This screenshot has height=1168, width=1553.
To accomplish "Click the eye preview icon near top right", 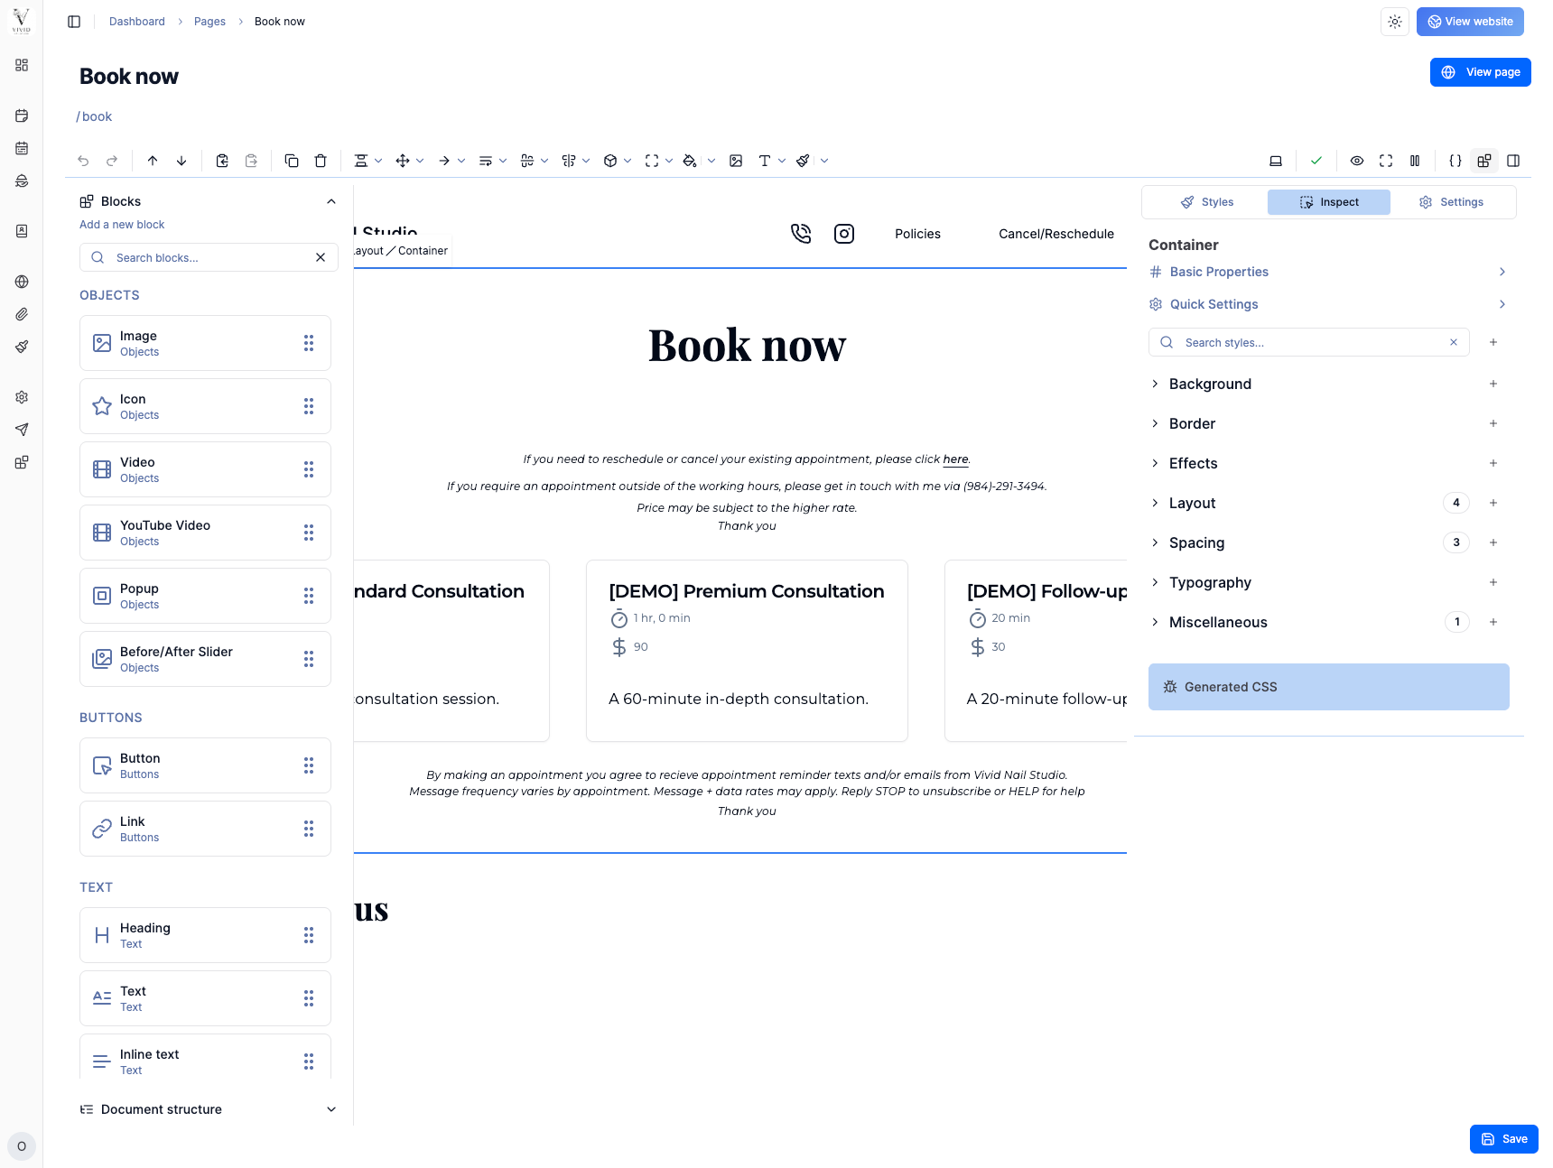I will [x=1357, y=161].
